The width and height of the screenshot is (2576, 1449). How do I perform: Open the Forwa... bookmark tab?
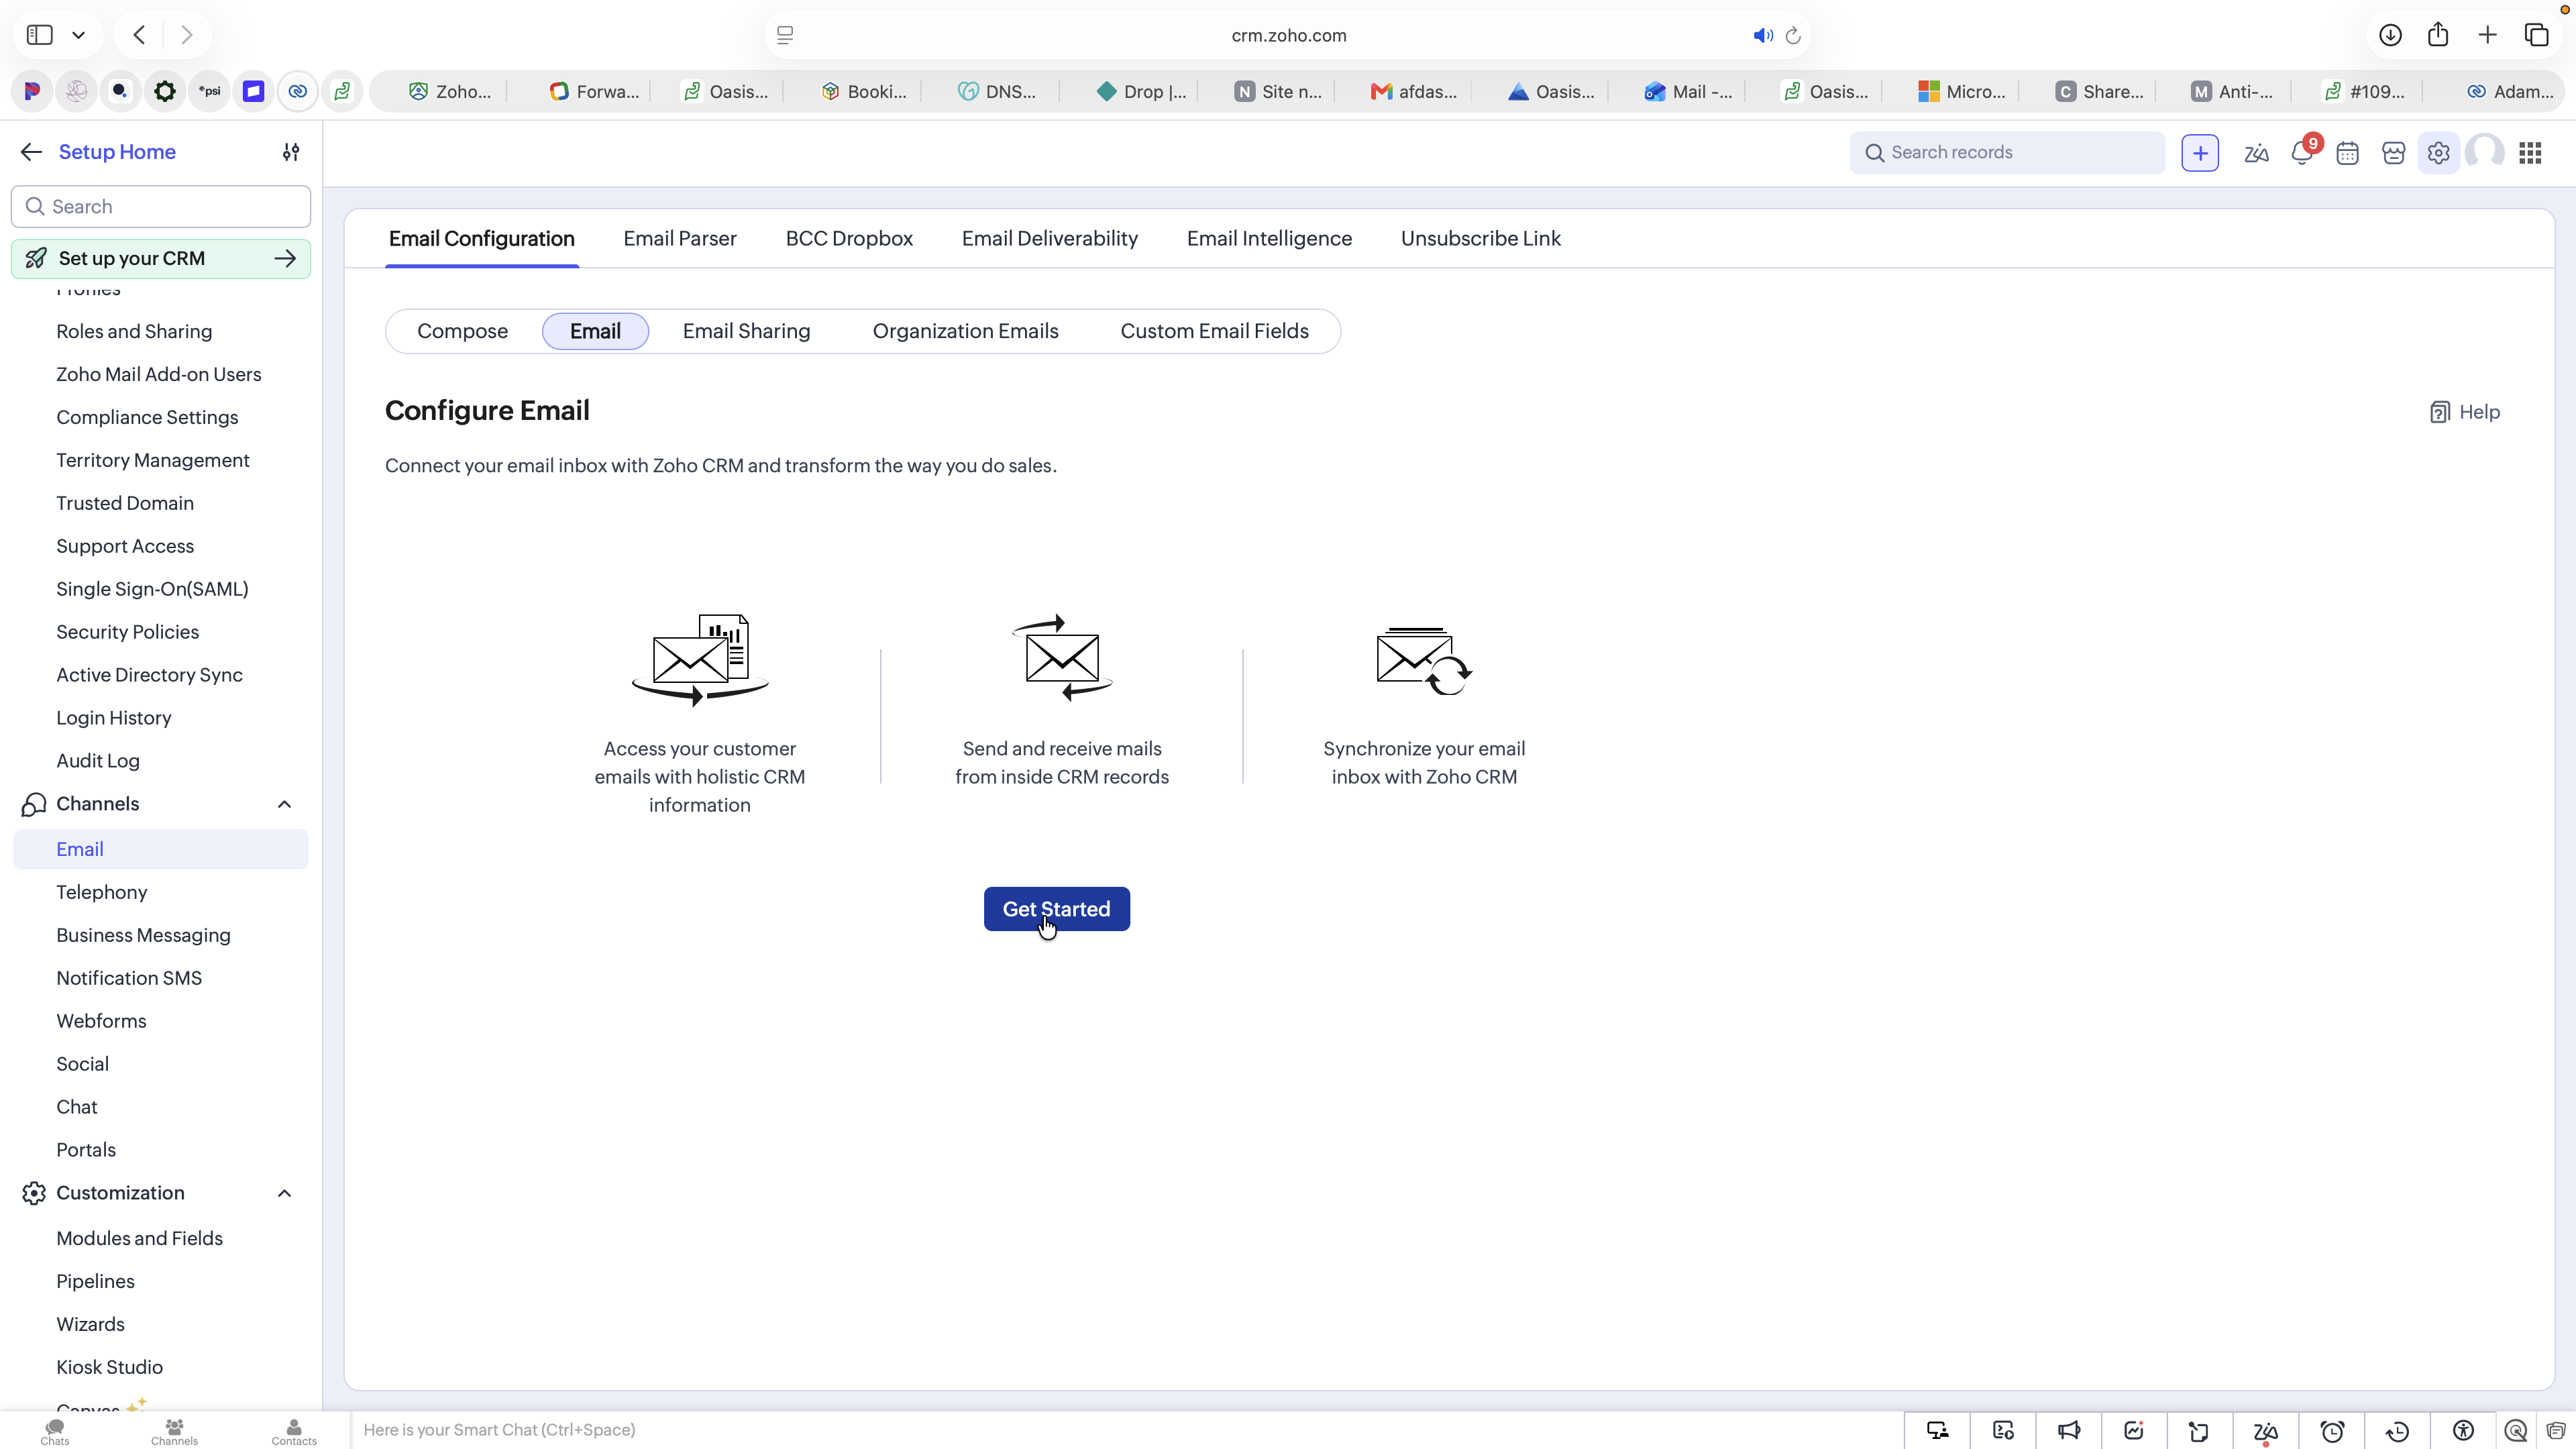coord(594,91)
